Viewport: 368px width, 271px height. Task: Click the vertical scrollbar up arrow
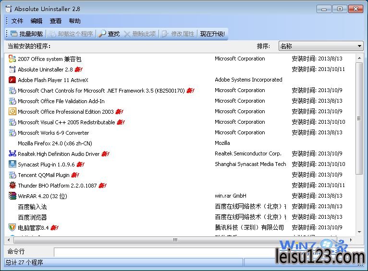tap(359, 58)
